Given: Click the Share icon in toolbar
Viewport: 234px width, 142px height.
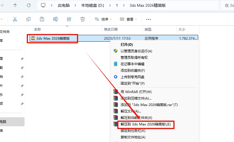Looking at the screenshot, I should [x=69, y=19].
